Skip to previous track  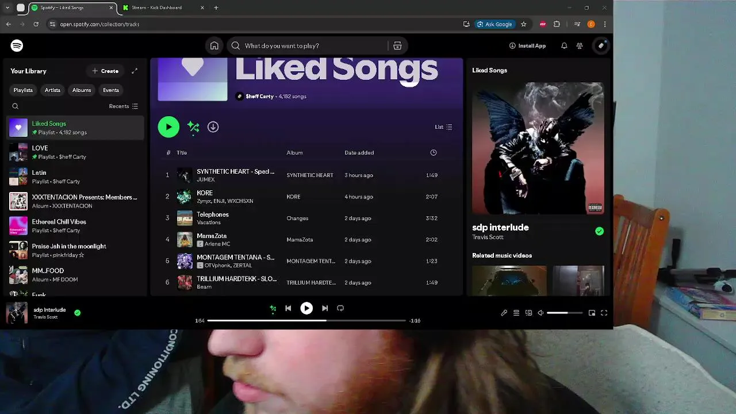pos(288,309)
